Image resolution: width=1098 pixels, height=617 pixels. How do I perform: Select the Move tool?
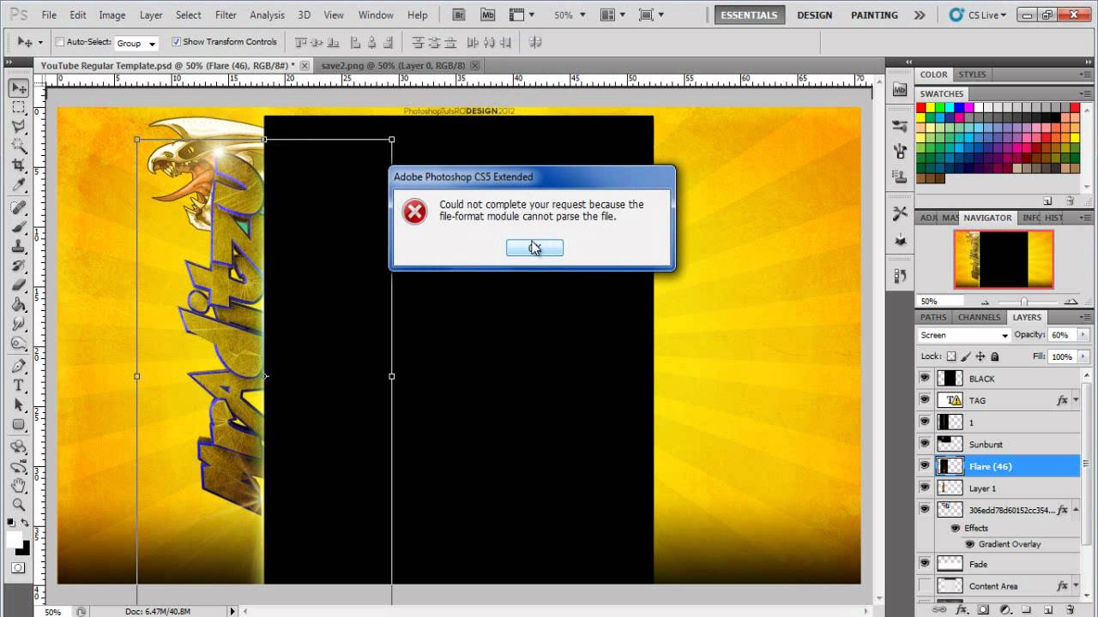(18, 88)
